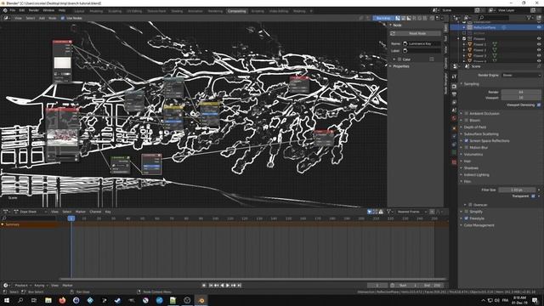The height and width of the screenshot is (306, 544).
Task: Open the timeline editor type clock icon
Action: [x=6, y=286]
